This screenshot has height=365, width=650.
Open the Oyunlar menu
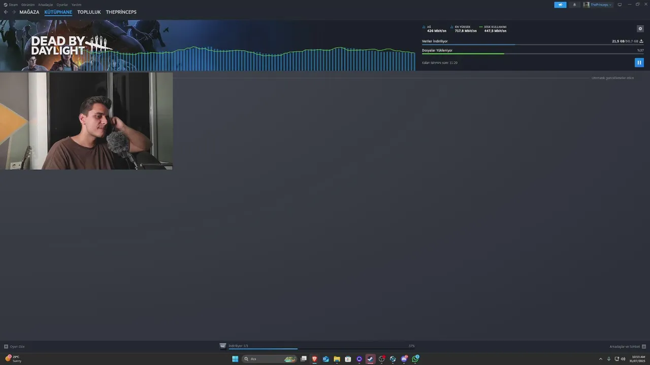coord(62,5)
